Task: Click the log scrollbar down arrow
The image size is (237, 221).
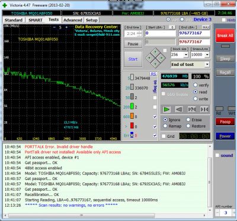Action: coord(210,210)
